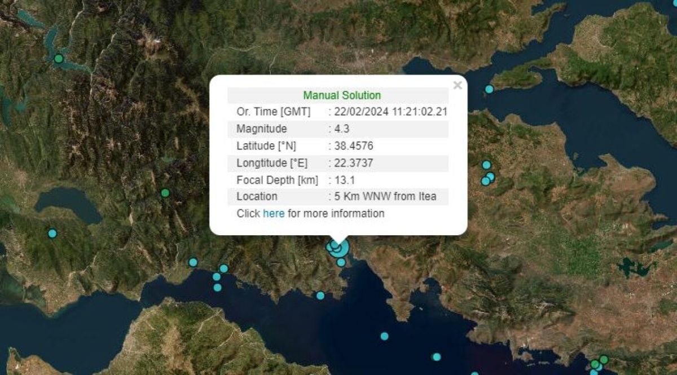Click cyan marker in sea northeast of popup
Screen dimensions: 677x375
coord(489,89)
